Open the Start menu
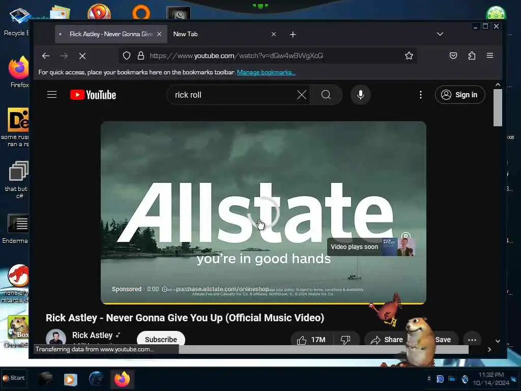 pyautogui.click(x=14, y=378)
